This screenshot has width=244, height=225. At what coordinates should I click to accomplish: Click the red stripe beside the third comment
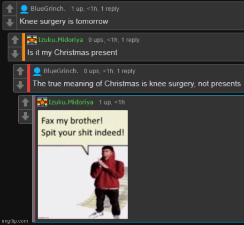click(x=29, y=78)
